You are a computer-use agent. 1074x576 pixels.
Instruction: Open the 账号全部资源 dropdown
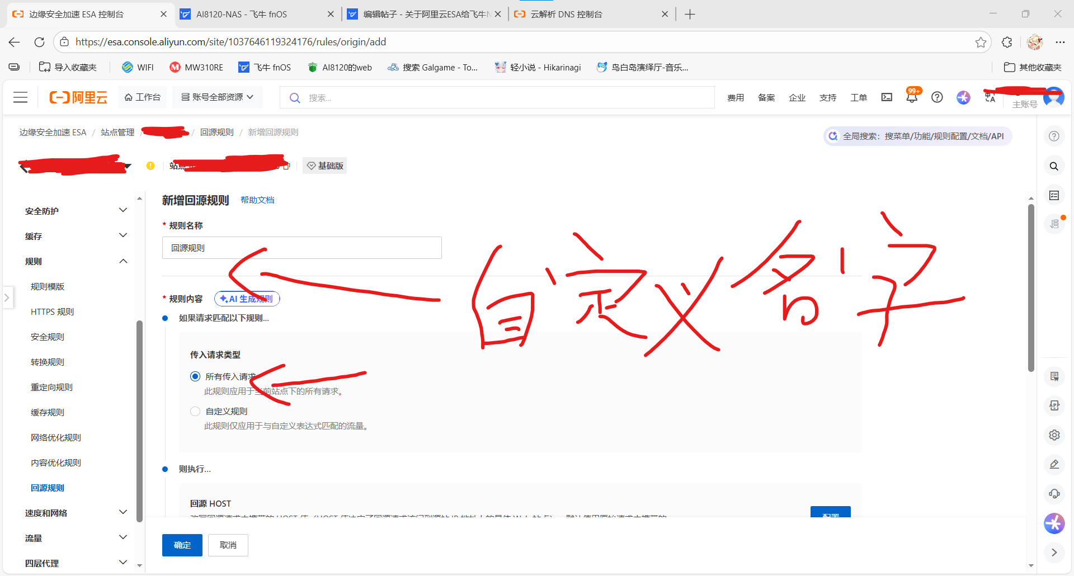(217, 97)
